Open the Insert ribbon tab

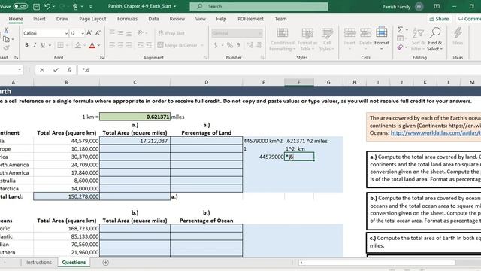coord(39,19)
